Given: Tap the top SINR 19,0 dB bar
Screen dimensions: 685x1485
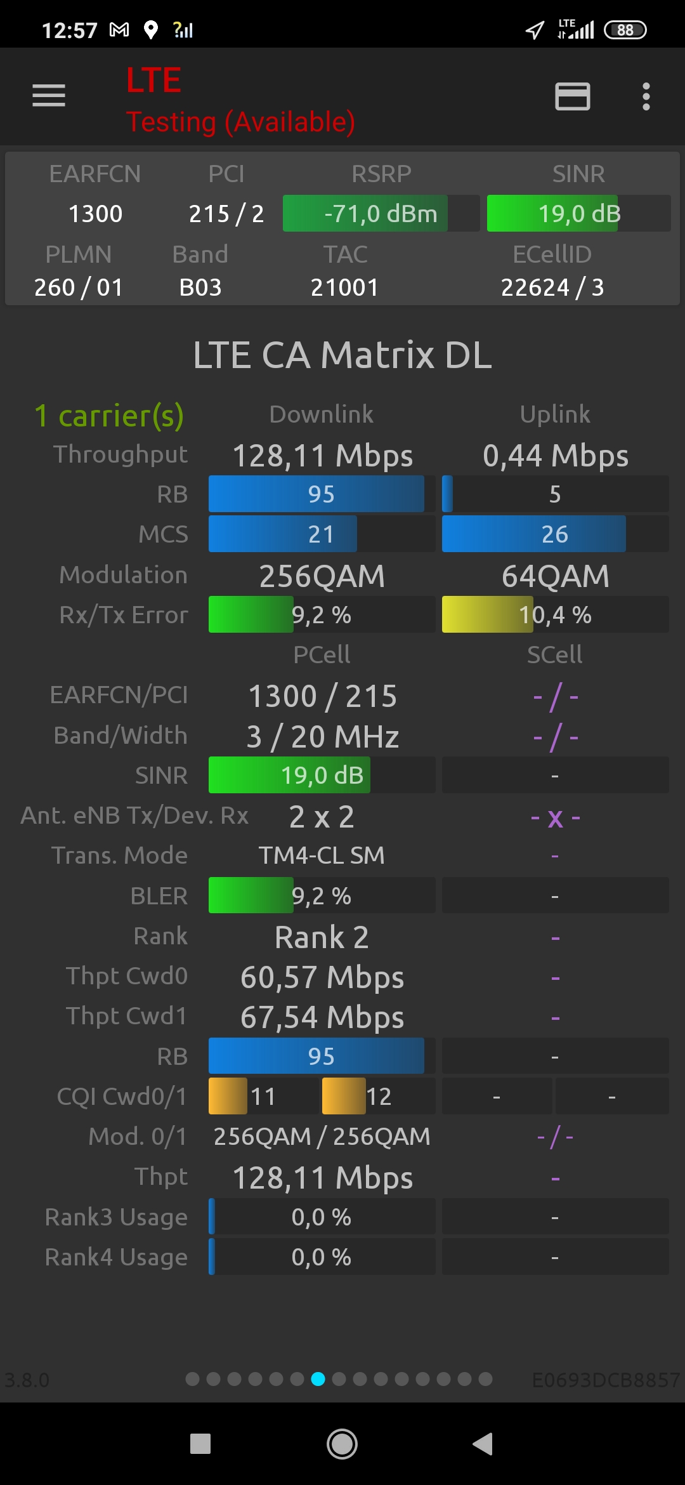Looking at the screenshot, I should [578, 214].
